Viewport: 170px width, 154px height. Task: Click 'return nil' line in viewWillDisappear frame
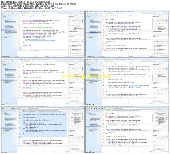coord(27,45)
